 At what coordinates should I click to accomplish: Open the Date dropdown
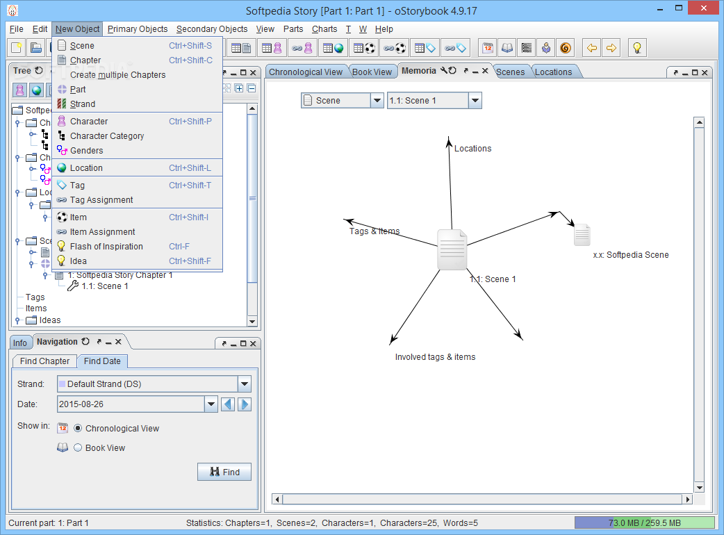pyautogui.click(x=211, y=404)
